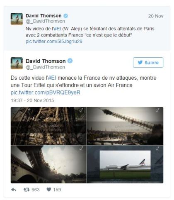This screenshot has height=200, width=174.
Task: Open pic.twitter.com/pBVRQE9yeR link
Action: [46, 93]
